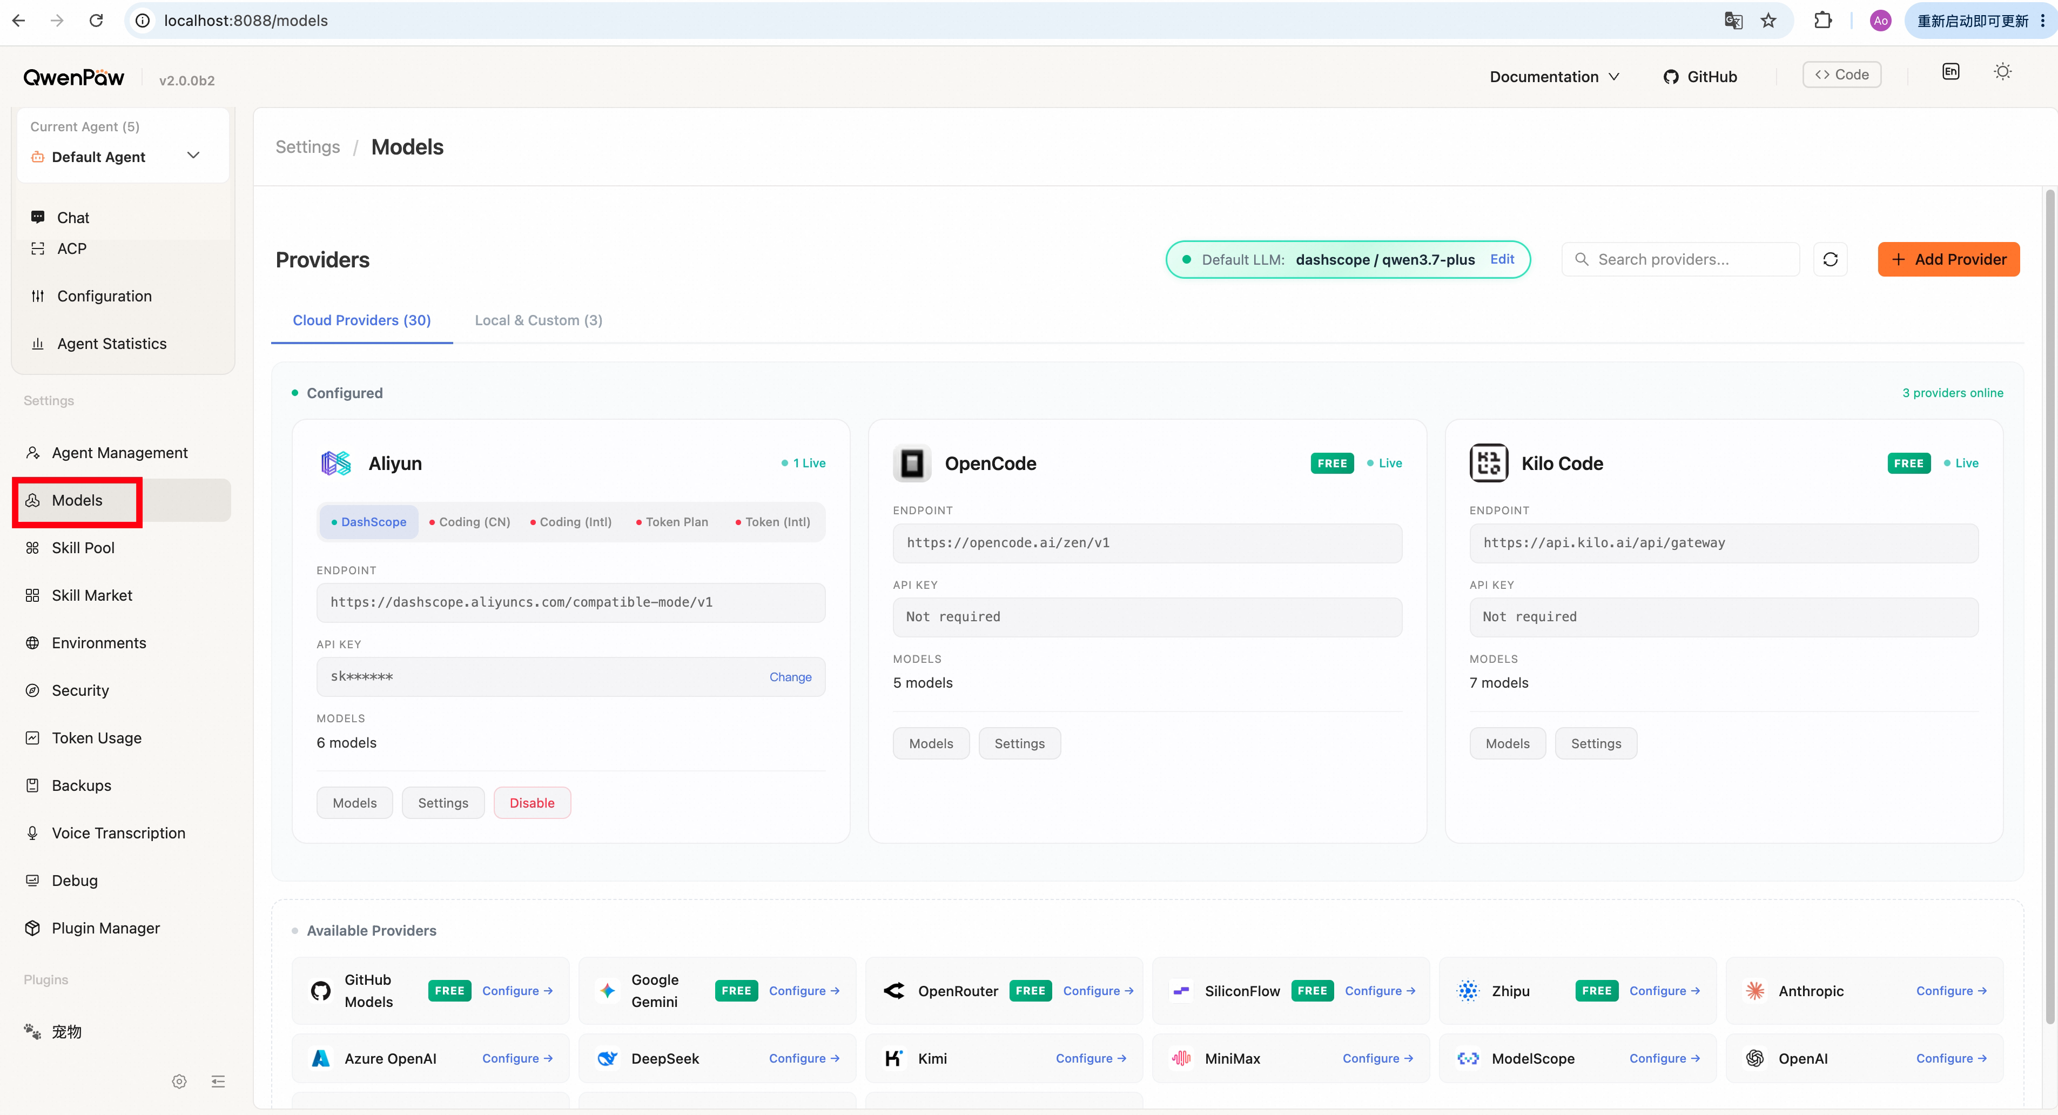The image size is (2058, 1115).
Task: Switch language with the En icon
Action: (1950, 72)
